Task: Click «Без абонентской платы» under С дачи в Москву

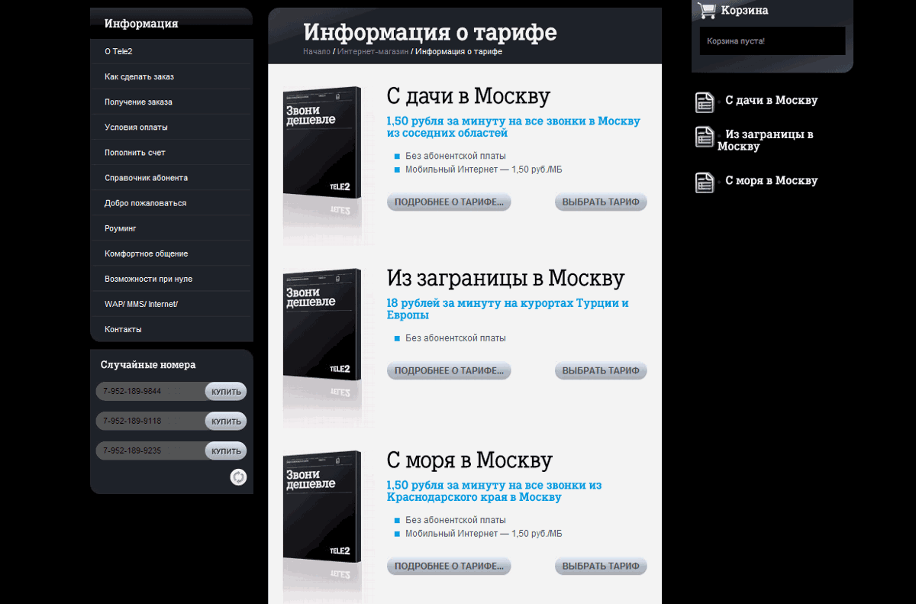Action: pyautogui.click(x=456, y=156)
